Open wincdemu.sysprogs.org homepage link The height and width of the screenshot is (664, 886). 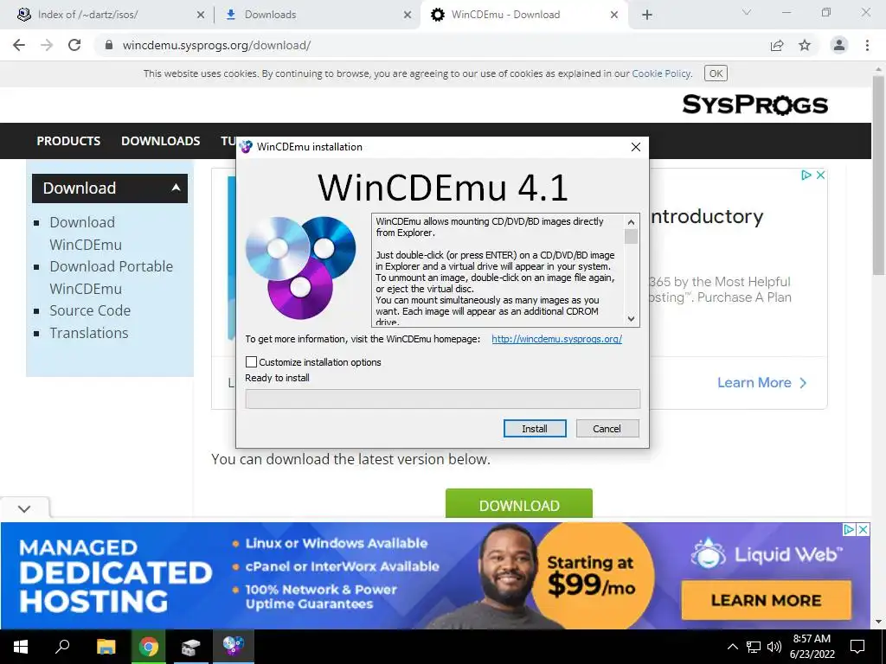[x=556, y=339]
